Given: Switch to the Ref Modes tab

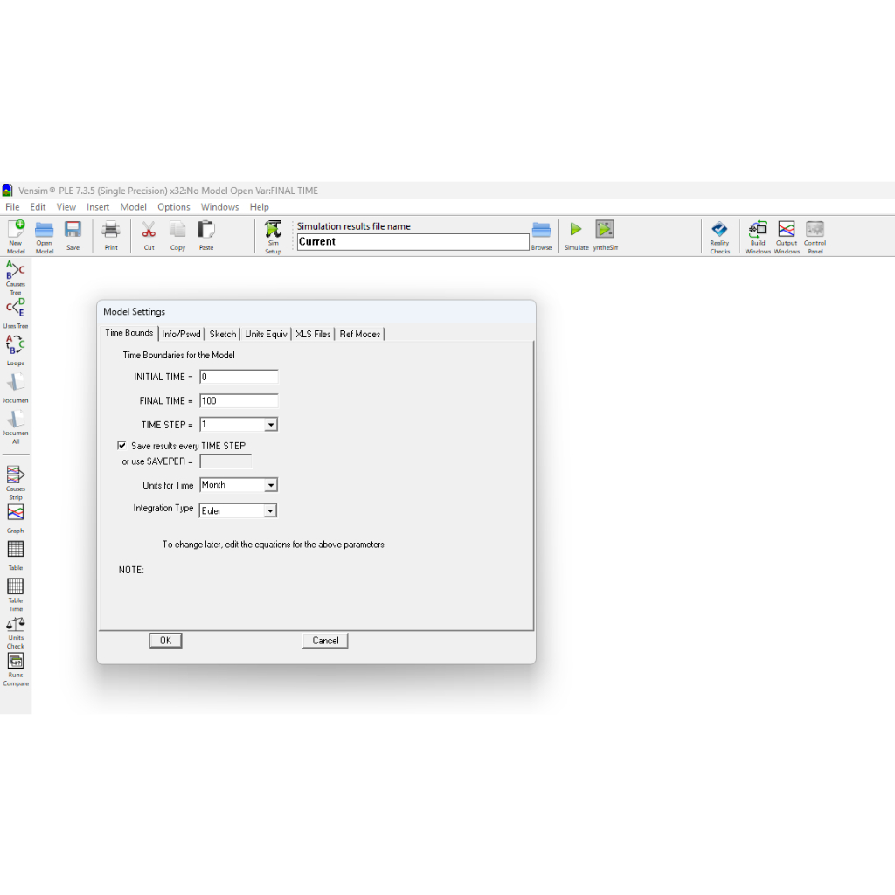Looking at the screenshot, I should tap(359, 334).
